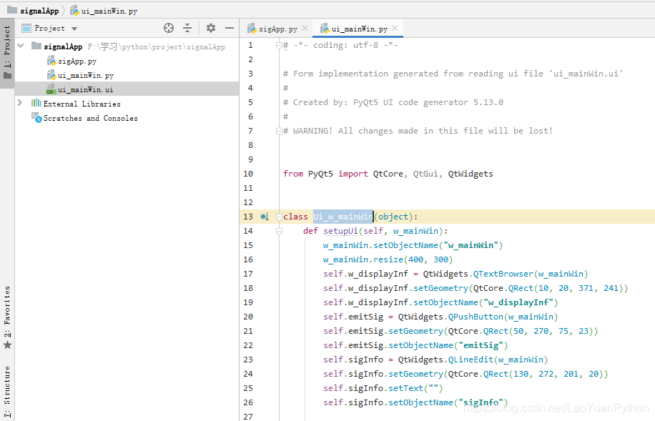Select sigApp.py in project tree
This screenshot has height=421, width=655.
coord(77,61)
